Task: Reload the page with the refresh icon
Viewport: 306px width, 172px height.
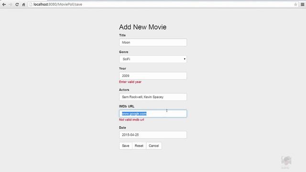Action: [x=17, y=4]
